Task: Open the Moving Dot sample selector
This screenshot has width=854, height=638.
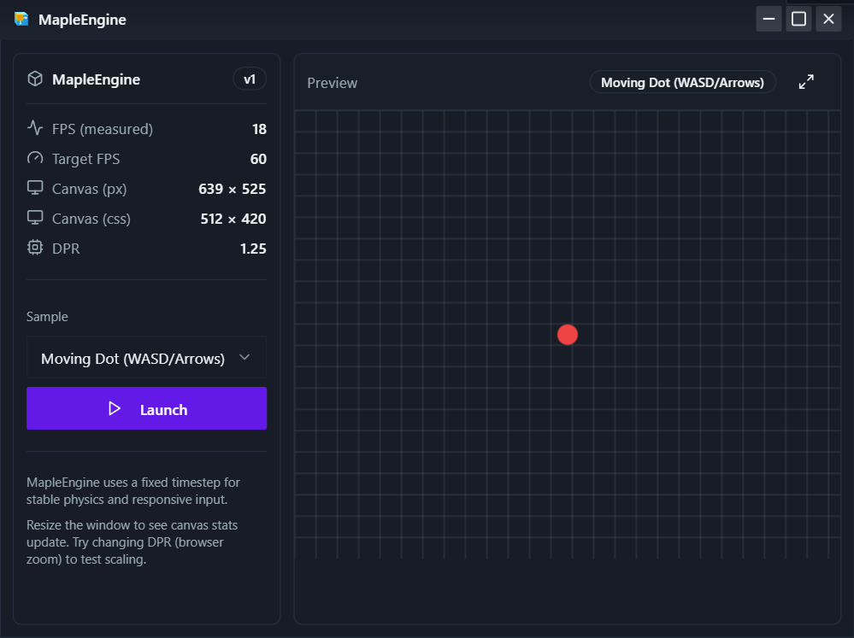Action: click(146, 358)
